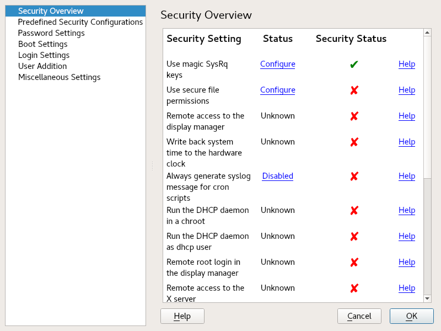This screenshot has width=441, height=331.
Task: Go to Boot Settings
Action: (42, 44)
